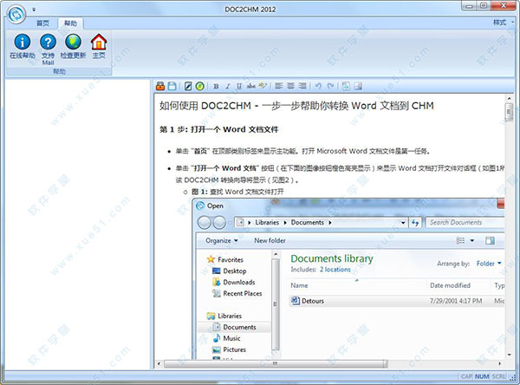Screen dimensions: 520x385
Task: Toggle italic formatting in editor toolbar
Action: [228, 86]
